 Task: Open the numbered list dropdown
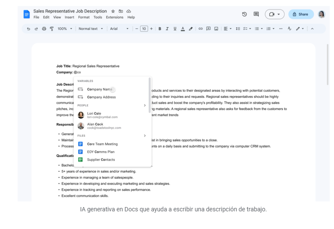[x=270, y=29]
